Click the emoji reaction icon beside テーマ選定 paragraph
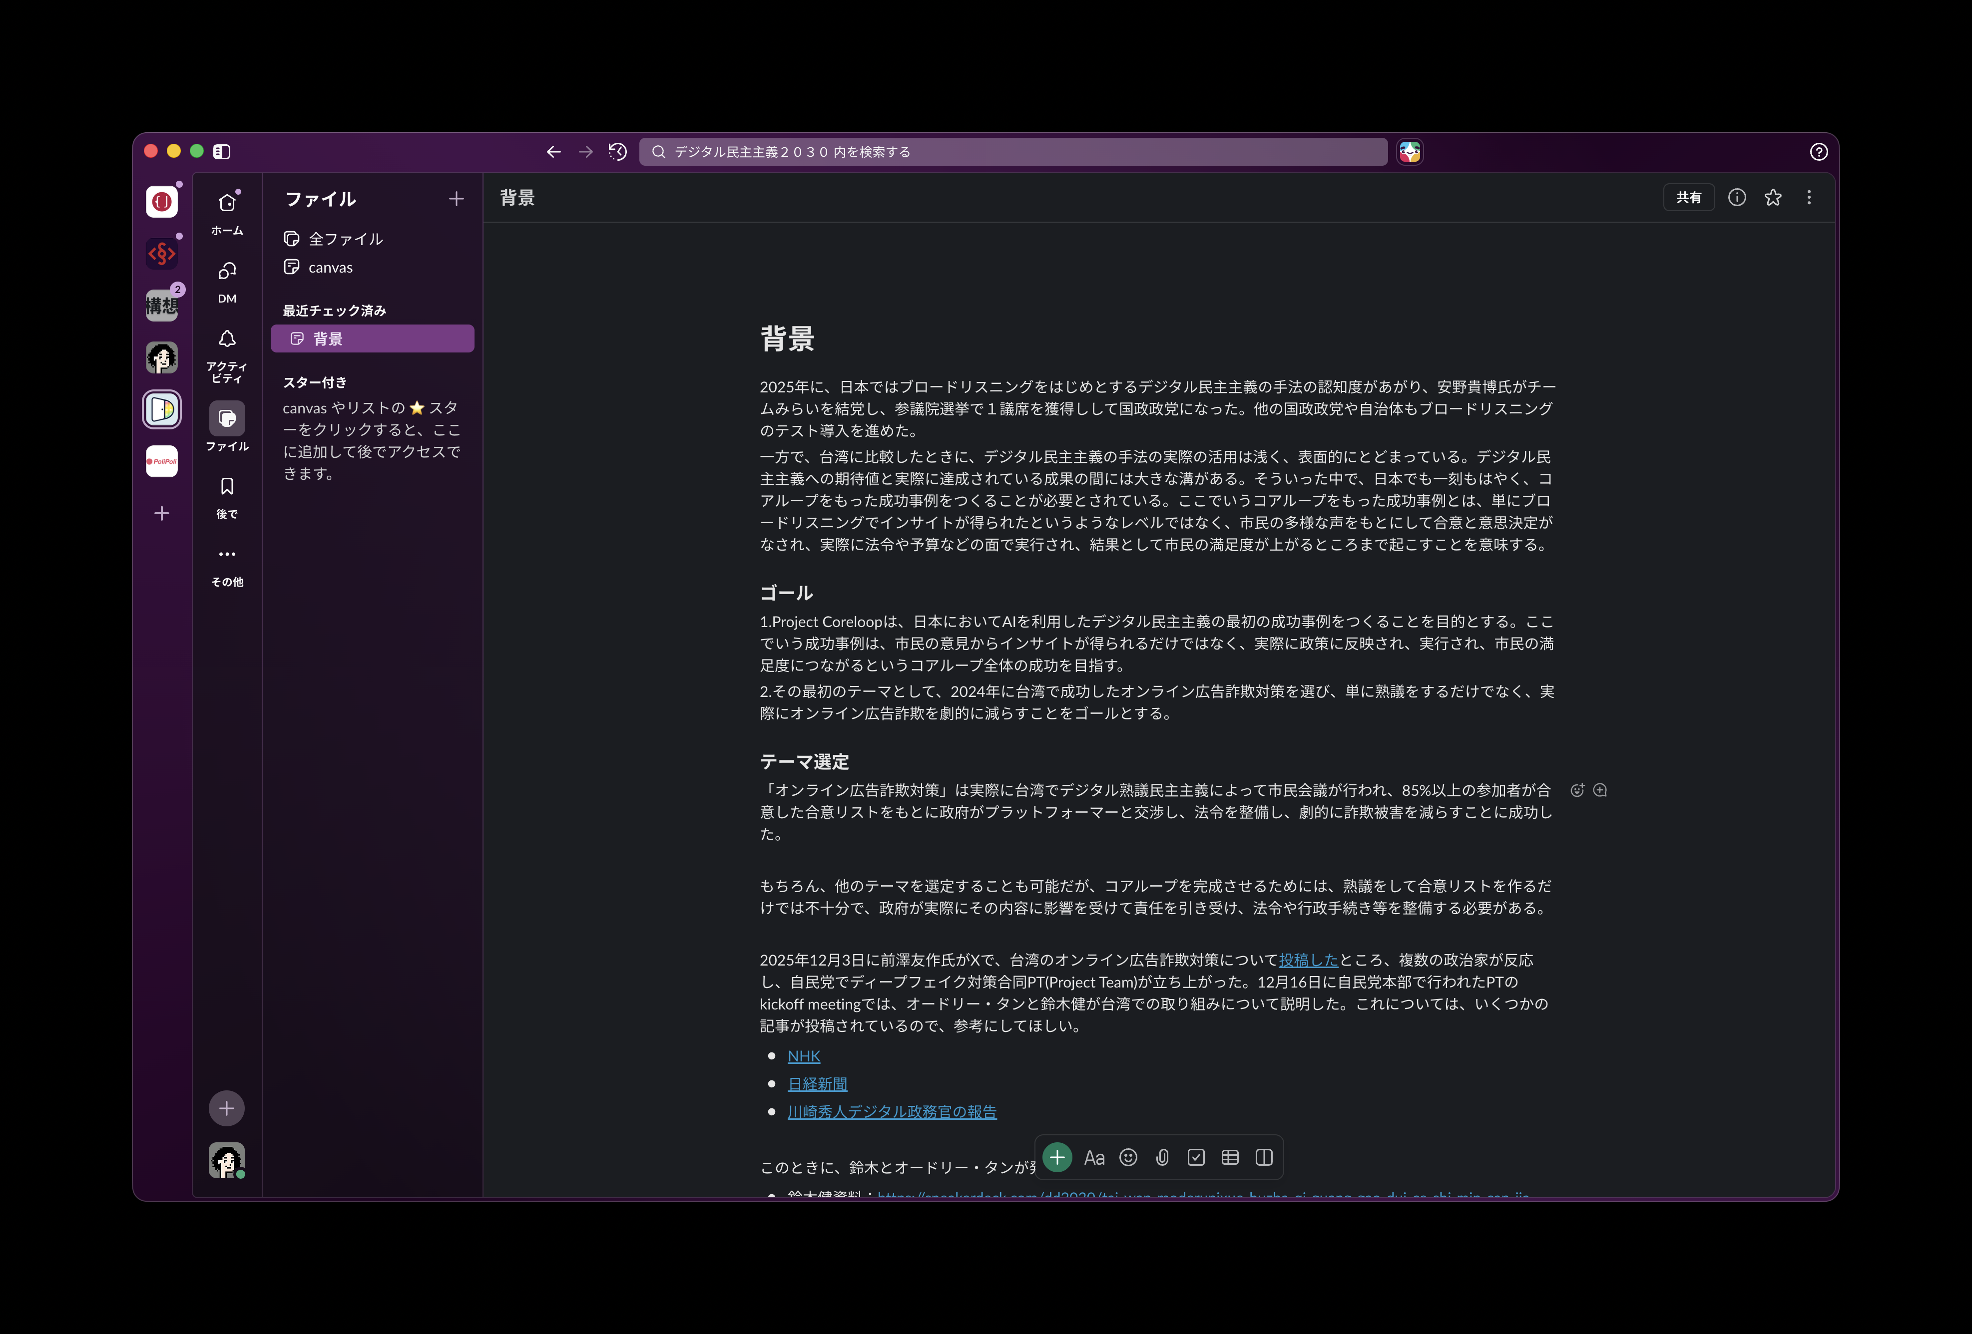The width and height of the screenshot is (1972, 1334). click(1576, 790)
